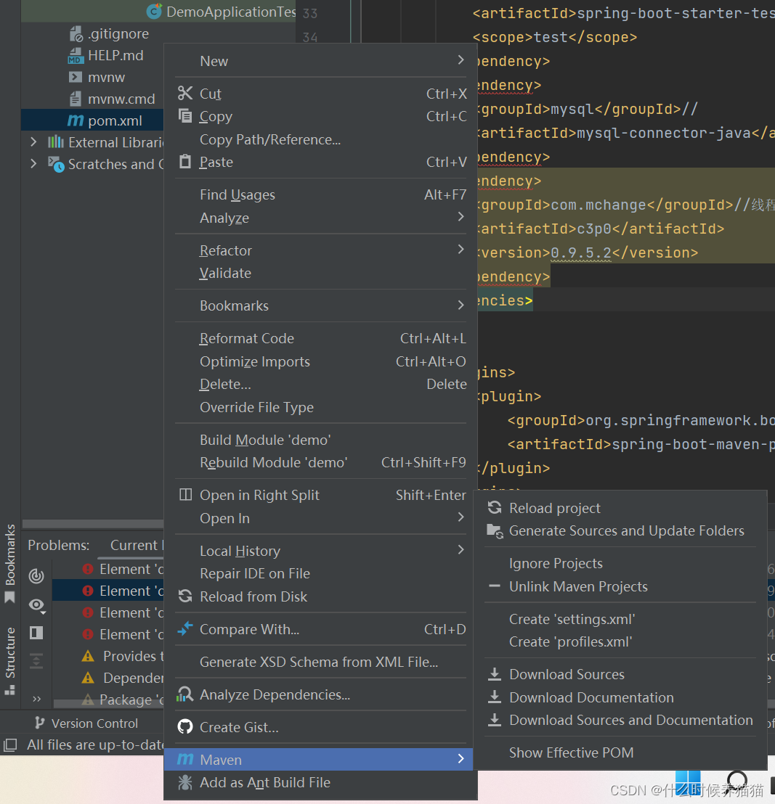Click the Windows Start button
775x804 pixels.
pos(688,784)
